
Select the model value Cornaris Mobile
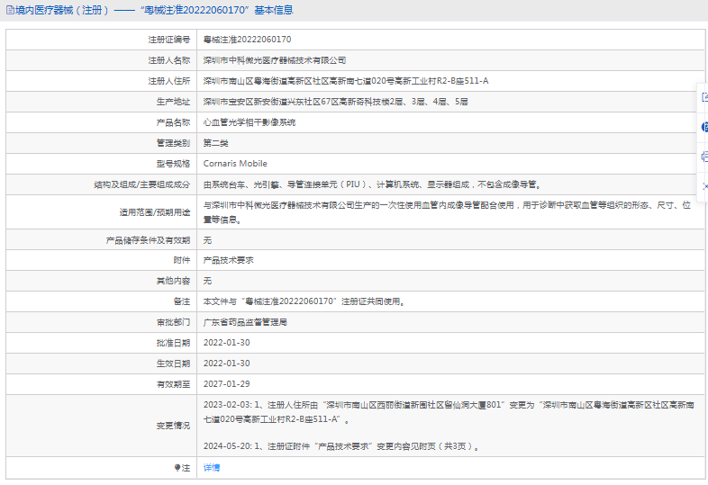(235, 164)
